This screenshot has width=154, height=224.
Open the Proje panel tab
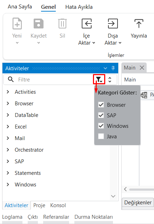point(39,205)
